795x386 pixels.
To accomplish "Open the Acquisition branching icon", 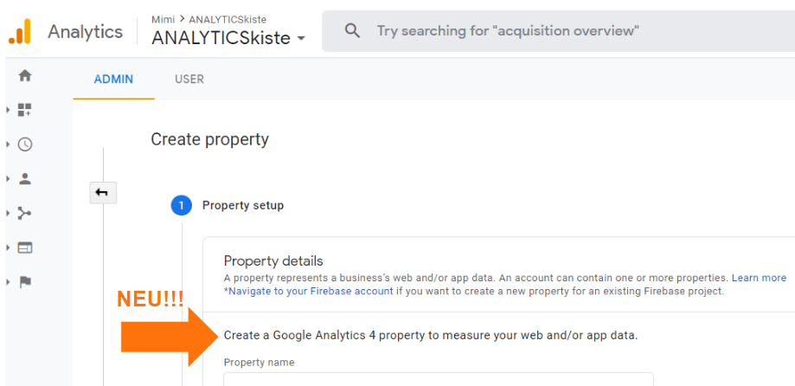I will [x=25, y=213].
